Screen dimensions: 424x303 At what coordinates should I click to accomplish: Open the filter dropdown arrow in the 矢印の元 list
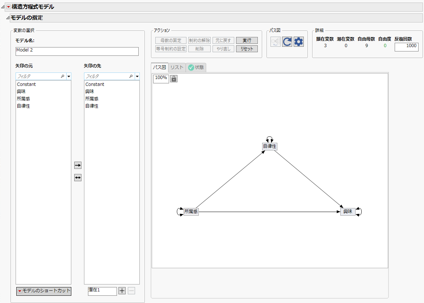68,76
